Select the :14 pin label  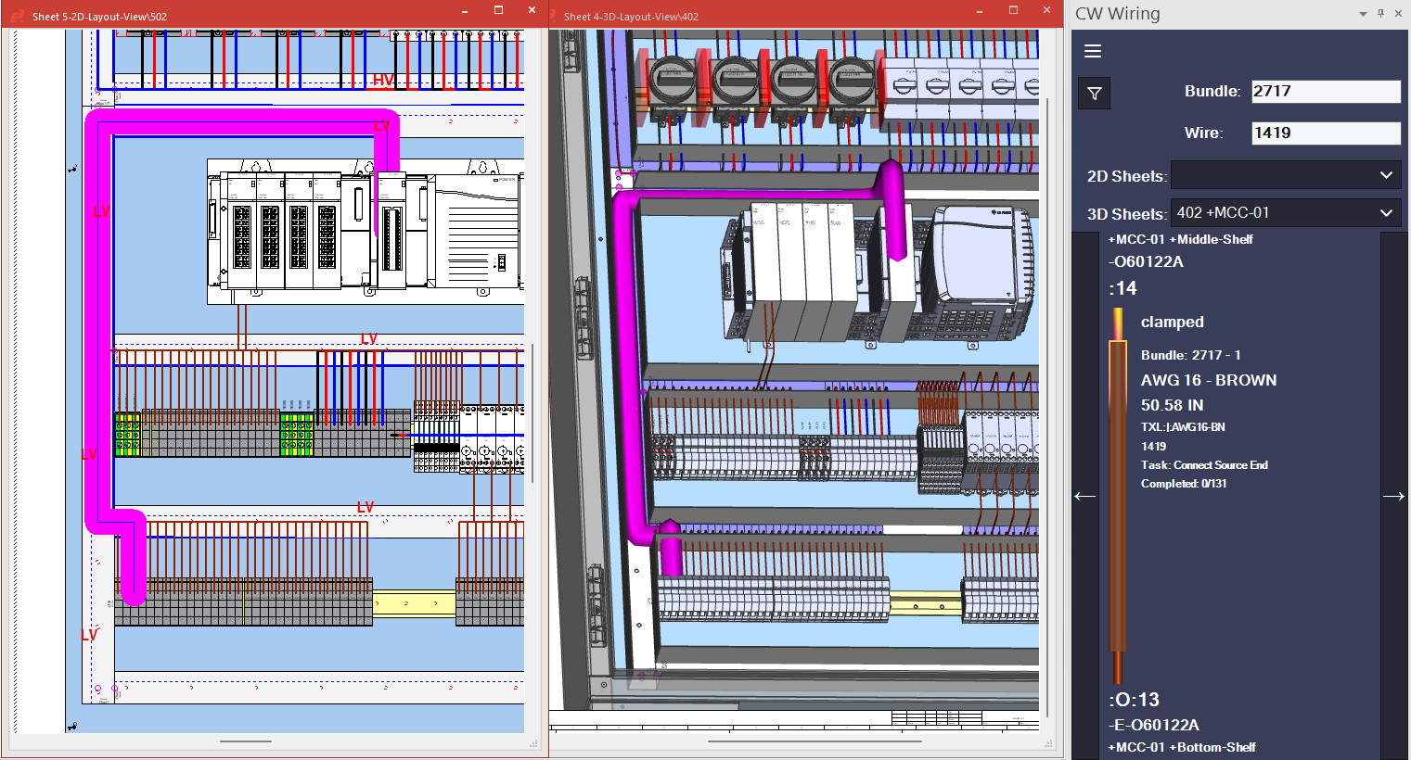[x=1124, y=288]
